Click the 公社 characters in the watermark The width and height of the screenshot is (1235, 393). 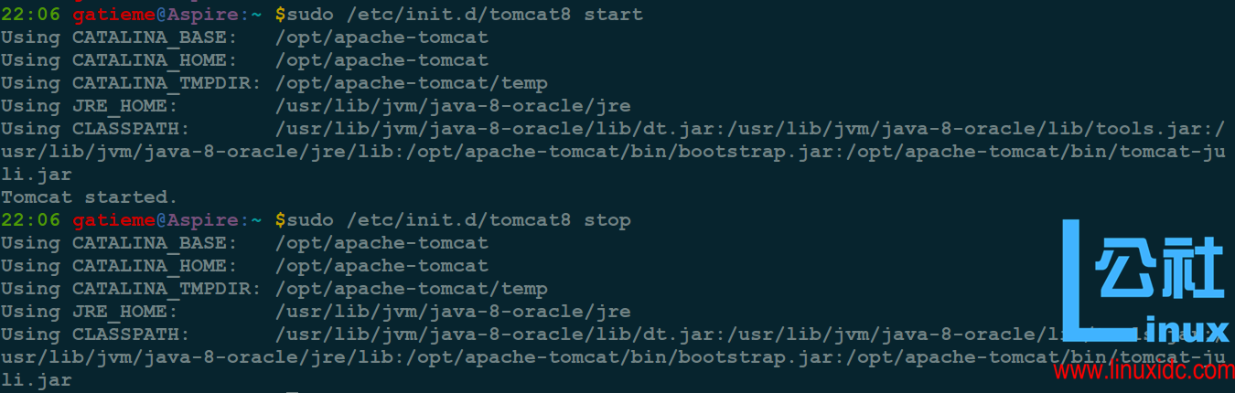pos(1160,267)
